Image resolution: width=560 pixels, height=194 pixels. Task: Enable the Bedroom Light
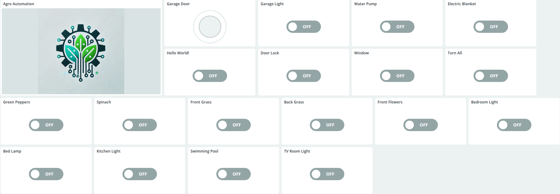tap(514, 125)
